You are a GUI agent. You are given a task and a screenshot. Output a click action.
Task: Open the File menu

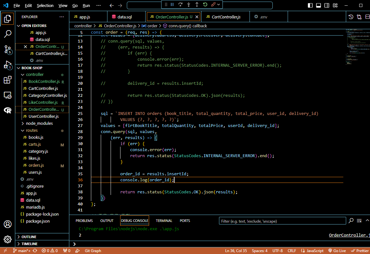[17, 5]
